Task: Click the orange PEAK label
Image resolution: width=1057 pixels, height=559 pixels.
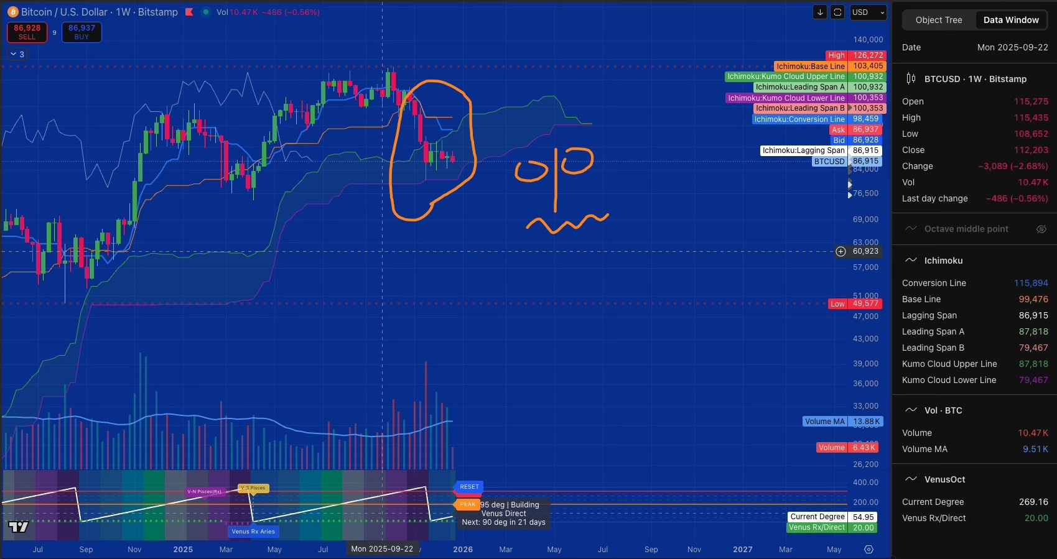Action: 468,504
